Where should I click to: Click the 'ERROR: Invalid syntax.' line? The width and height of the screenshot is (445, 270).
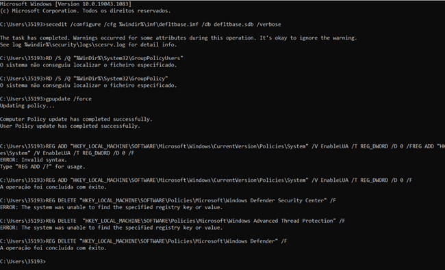tap(34, 160)
